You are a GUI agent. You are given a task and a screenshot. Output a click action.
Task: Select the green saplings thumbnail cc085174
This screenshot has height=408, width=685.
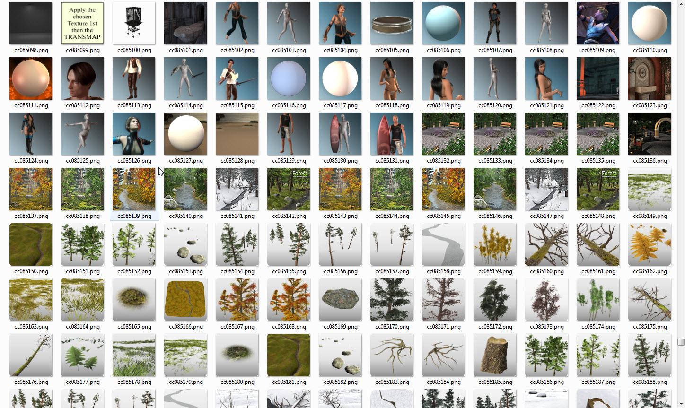tap(598, 300)
